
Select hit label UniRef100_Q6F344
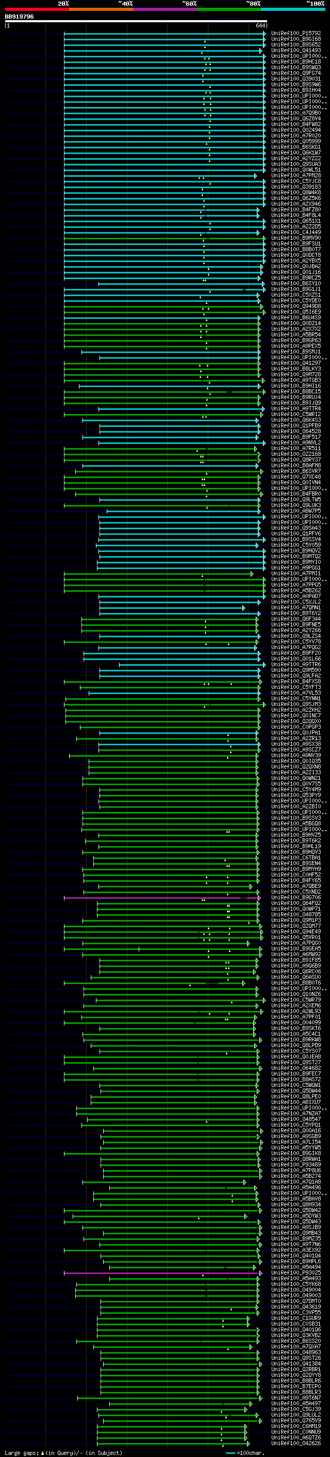click(296, 619)
